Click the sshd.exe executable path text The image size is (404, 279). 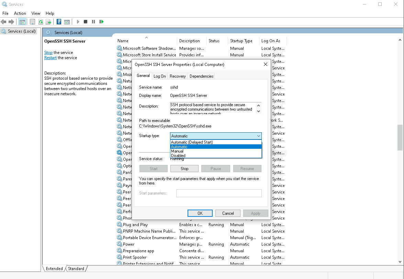pos(175,126)
